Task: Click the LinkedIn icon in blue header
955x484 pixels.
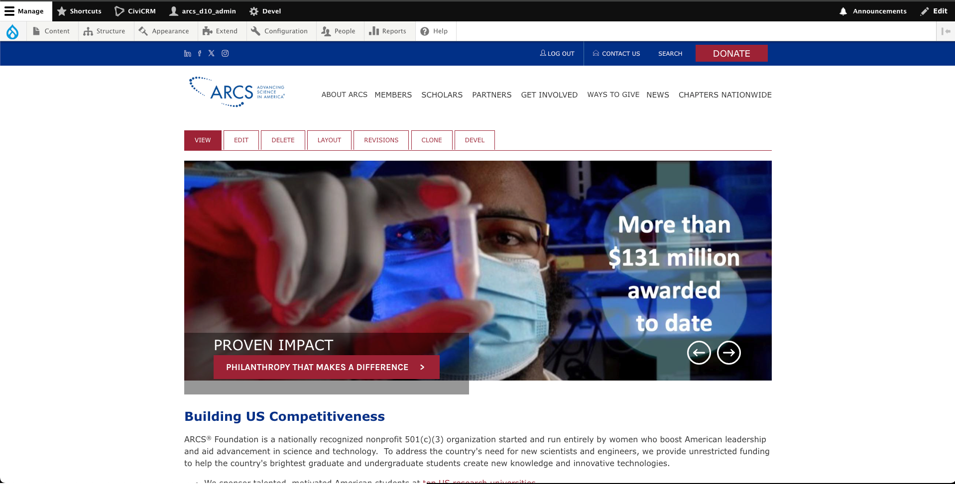Action: (x=187, y=53)
